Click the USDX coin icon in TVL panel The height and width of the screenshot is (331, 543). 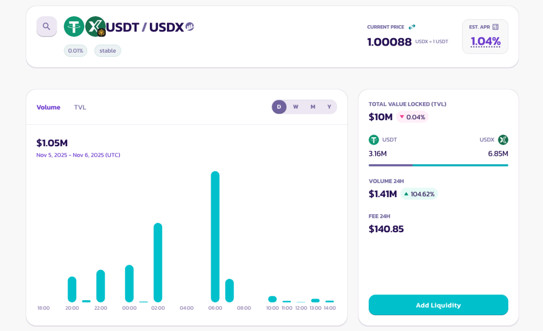[x=504, y=140]
